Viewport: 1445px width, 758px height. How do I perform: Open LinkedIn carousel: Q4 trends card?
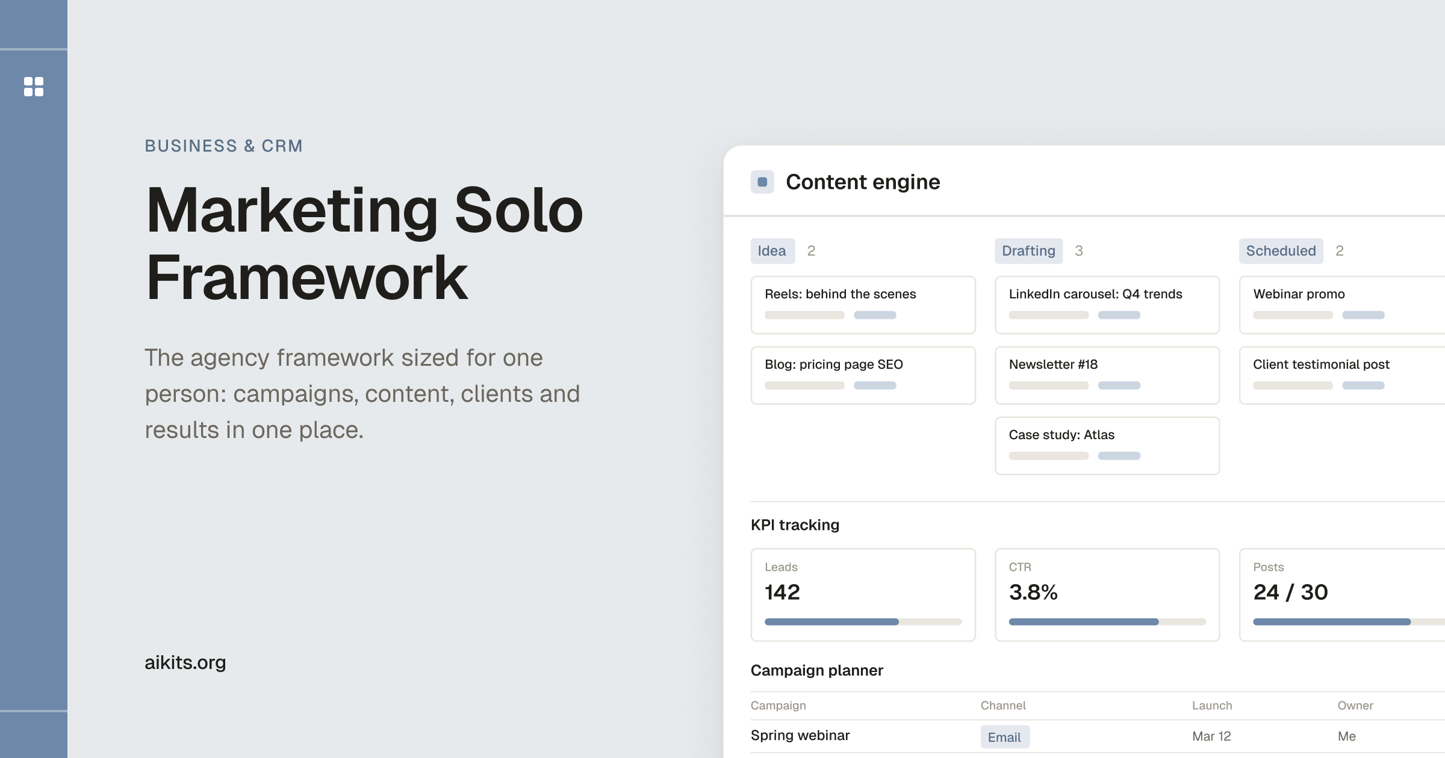click(x=1107, y=305)
